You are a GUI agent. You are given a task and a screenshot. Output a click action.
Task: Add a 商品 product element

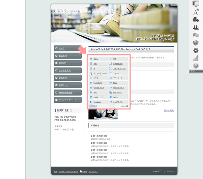pyautogui.click(x=99, y=93)
